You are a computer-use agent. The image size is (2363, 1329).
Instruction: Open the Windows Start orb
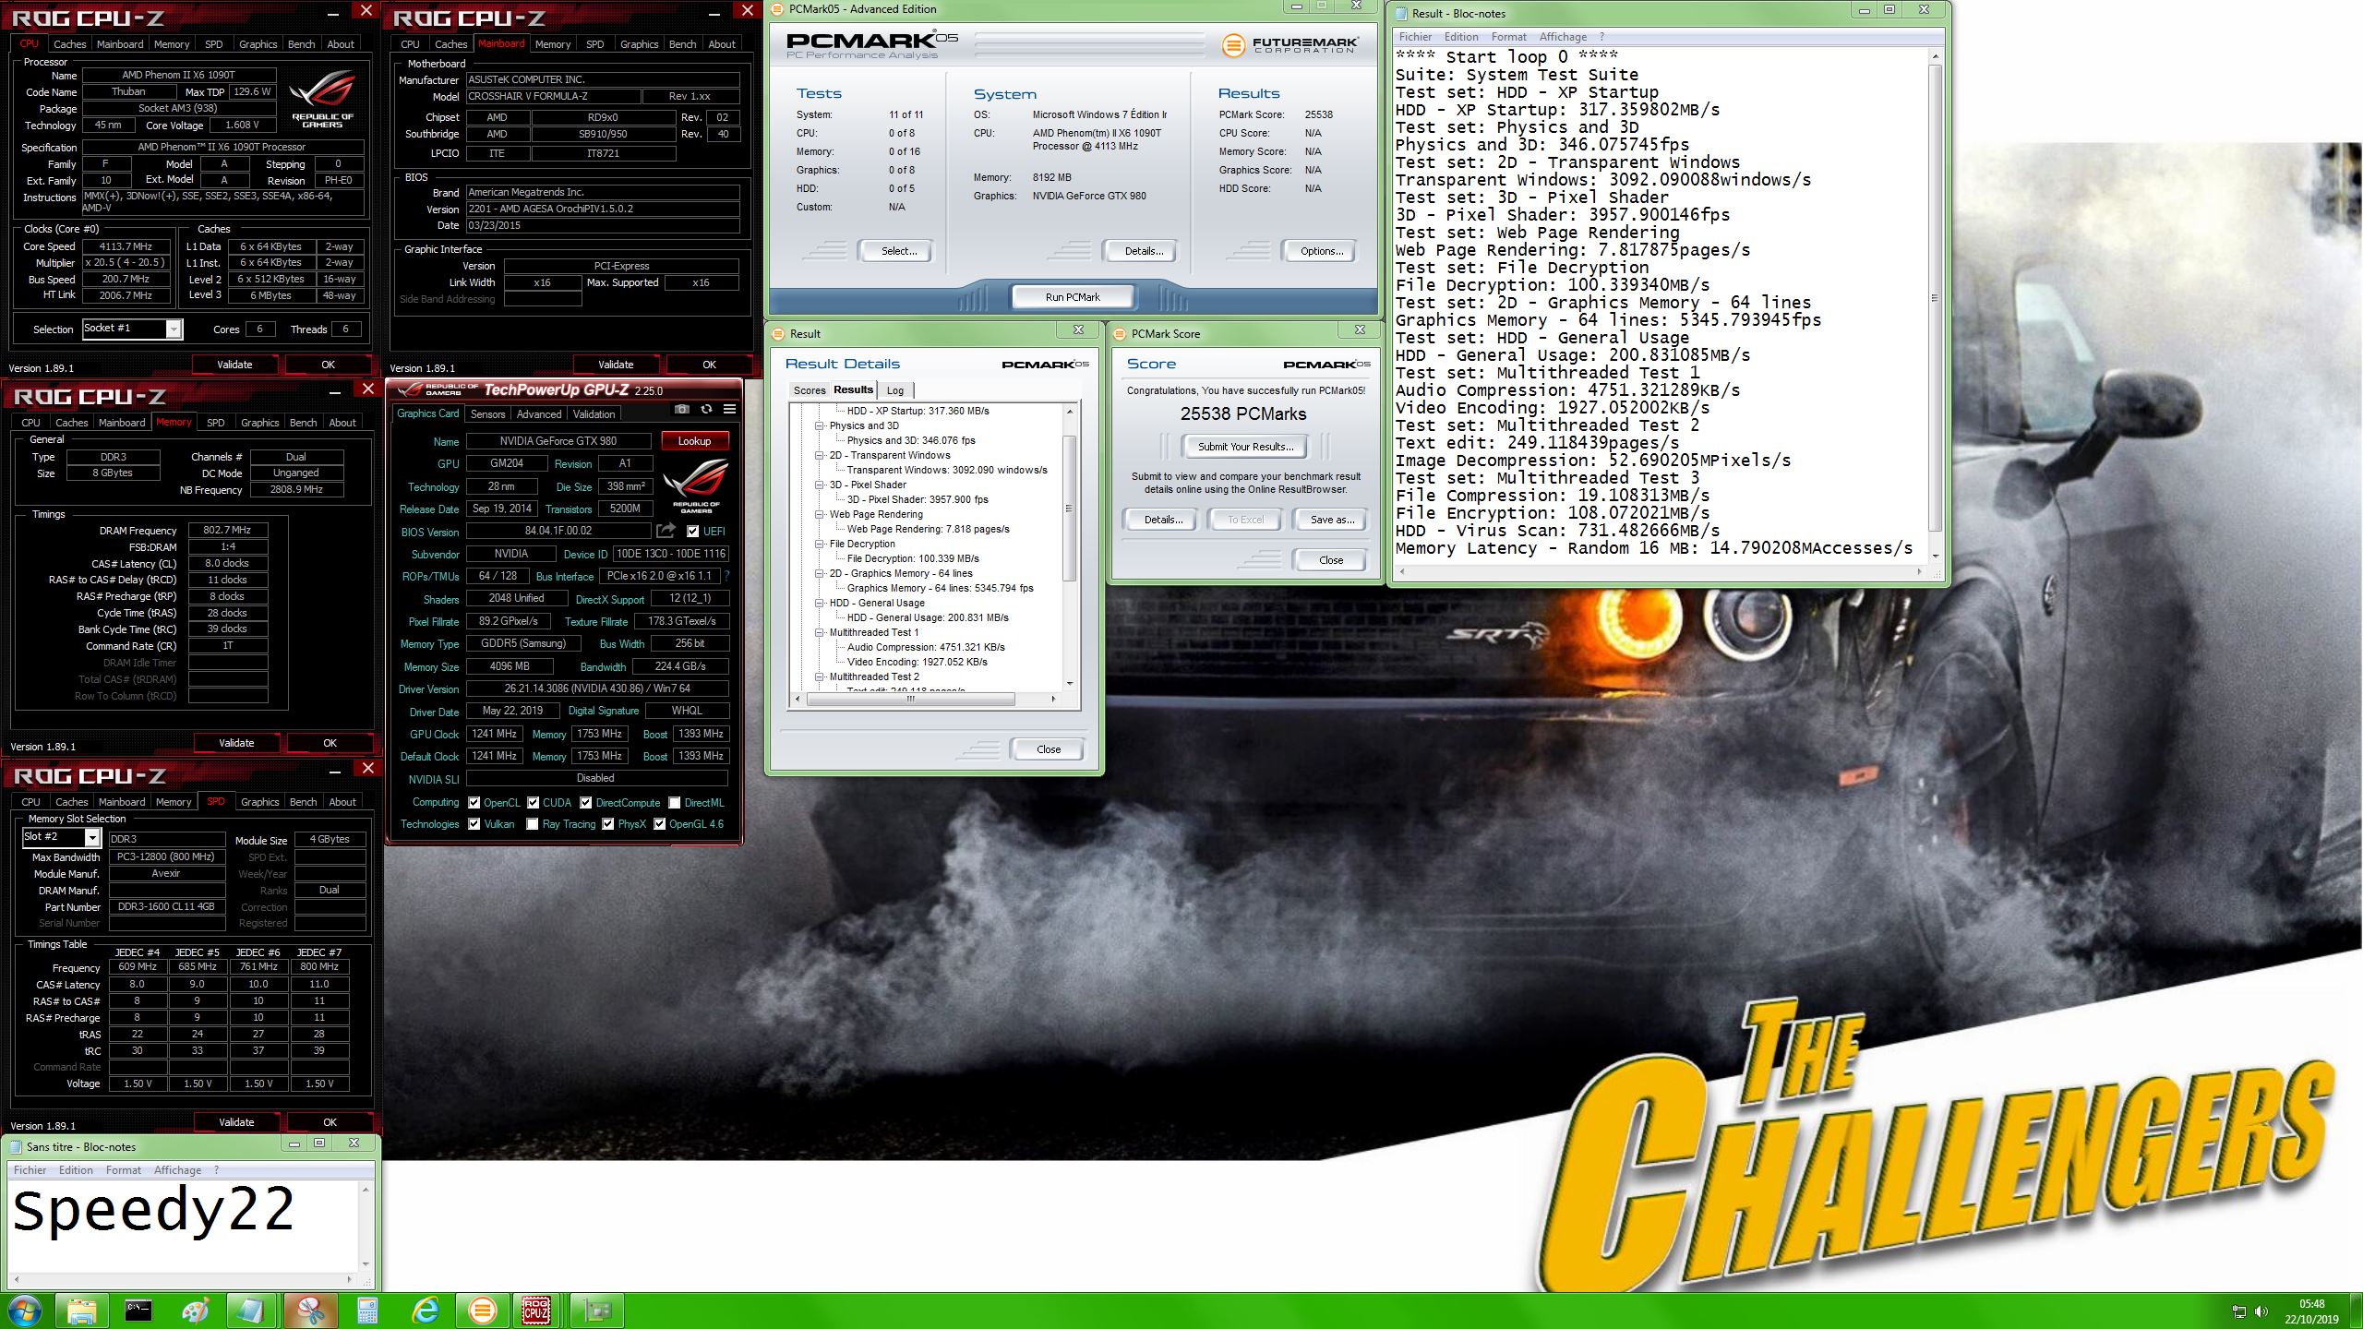pyautogui.click(x=25, y=1311)
